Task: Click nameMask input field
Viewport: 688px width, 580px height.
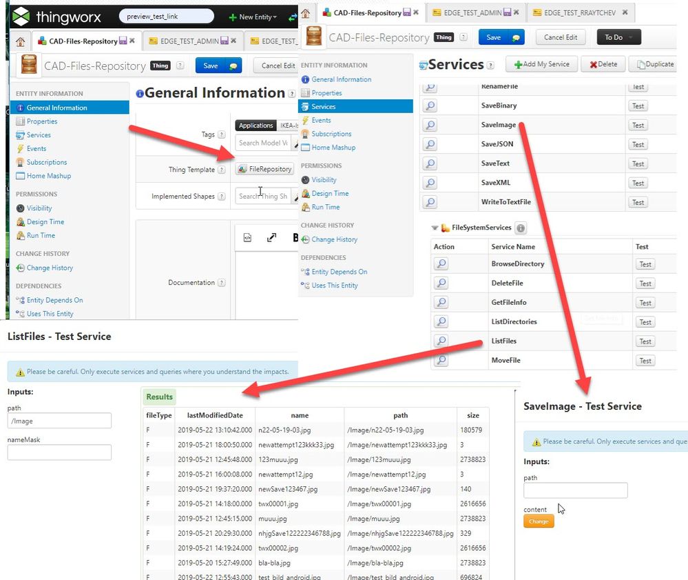Action: (59, 452)
